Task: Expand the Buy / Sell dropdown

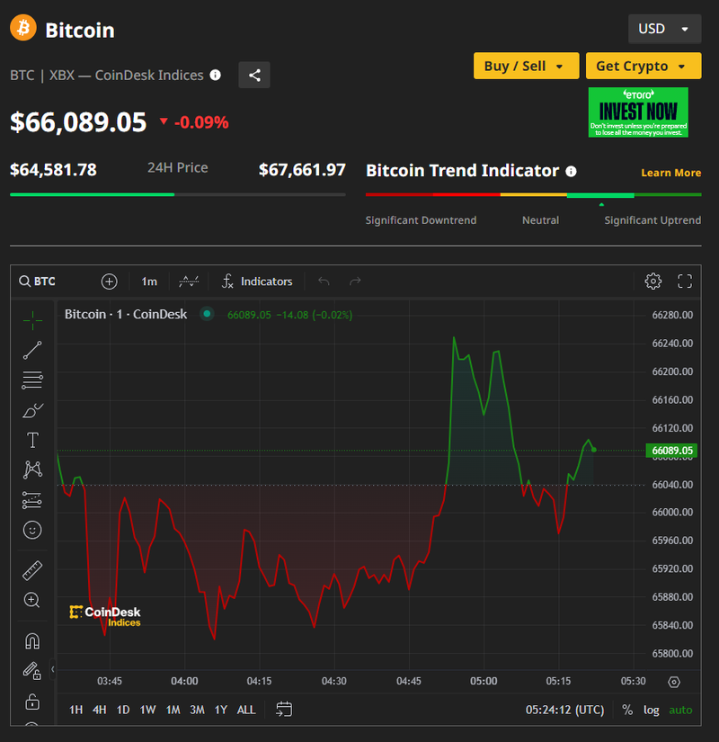Action: tap(525, 66)
